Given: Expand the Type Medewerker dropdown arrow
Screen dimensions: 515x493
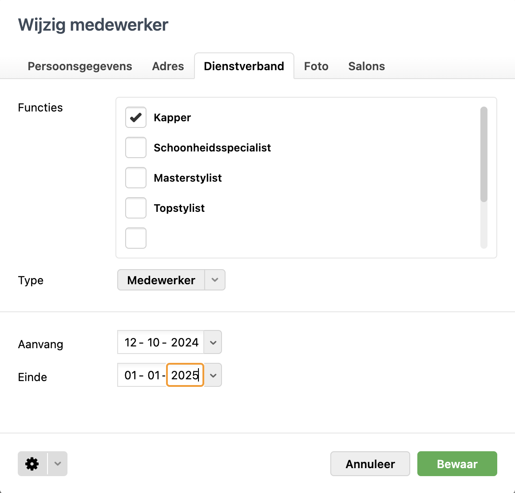Looking at the screenshot, I should (x=215, y=280).
